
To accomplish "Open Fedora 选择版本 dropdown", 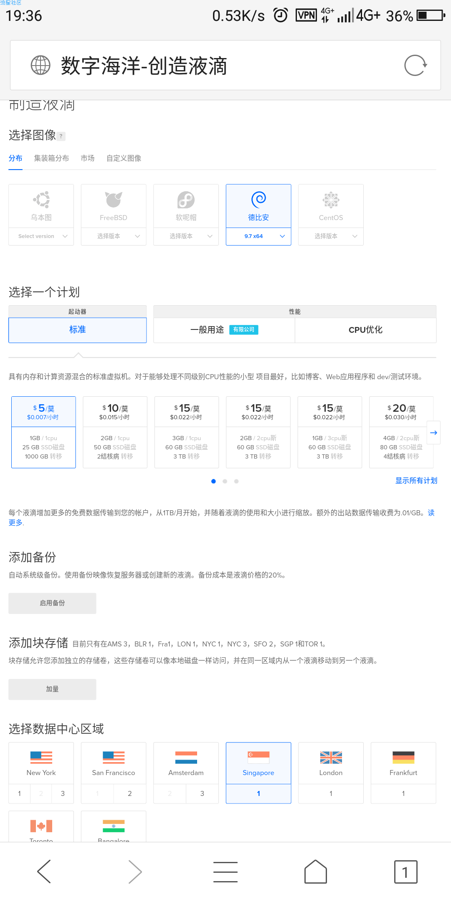I will [x=186, y=236].
